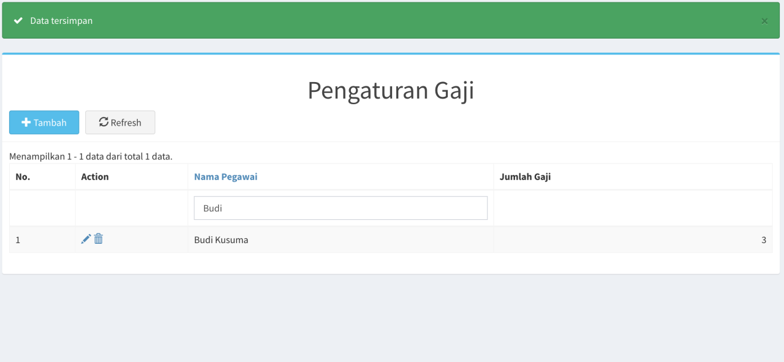The height and width of the screenshot is (362, 784).
Task: Click the 'Data tersimpan' message text
Action: [x=61, y=21]
